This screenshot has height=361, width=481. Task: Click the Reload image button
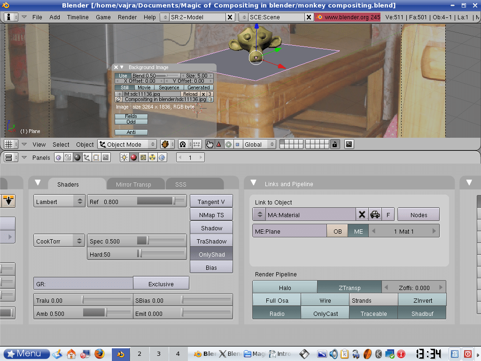pos(190,94)
